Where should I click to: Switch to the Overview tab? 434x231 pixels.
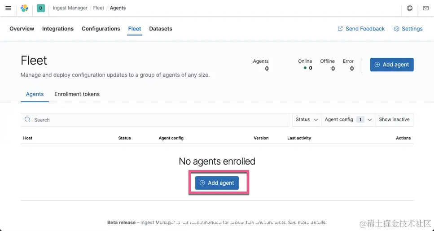22,29
